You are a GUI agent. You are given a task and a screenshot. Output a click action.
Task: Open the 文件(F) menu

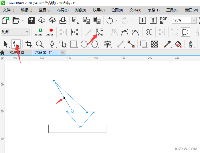click(9, 10)
